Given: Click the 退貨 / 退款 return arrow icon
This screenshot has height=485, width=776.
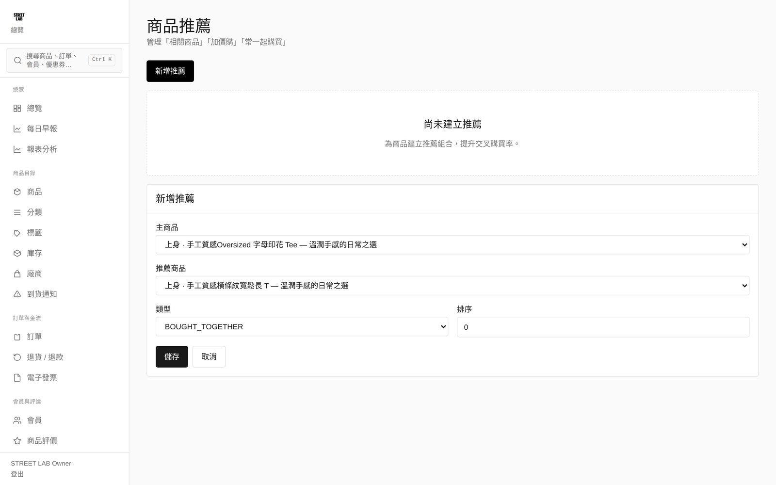Looking at the screenshot, I should pos(17,357).
